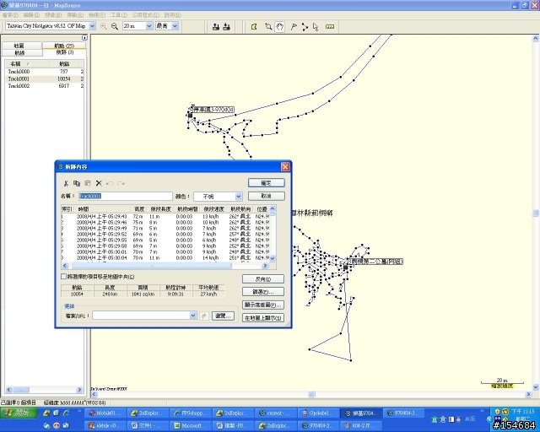Click the zoom out magnifier icon
Viewport: 540px width, 432px height.
[115, 26]
